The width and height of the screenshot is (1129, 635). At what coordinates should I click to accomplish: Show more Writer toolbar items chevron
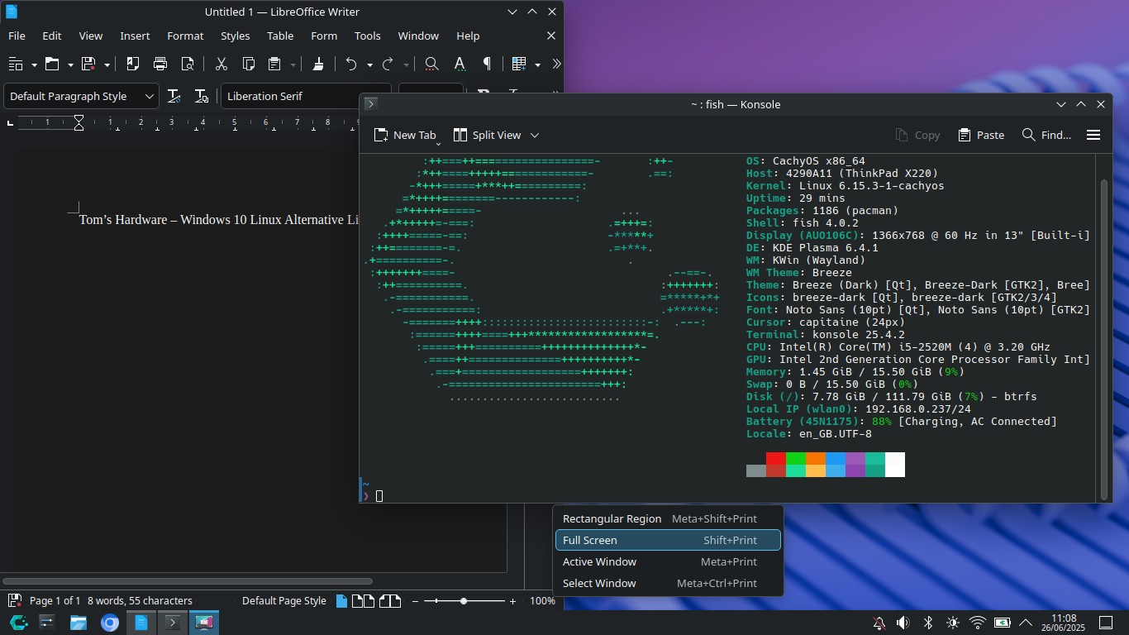556,64
